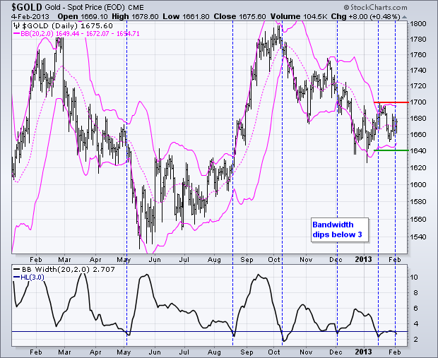
Task: Click the High 1678.60 value
Action: [x=135, y=16]
